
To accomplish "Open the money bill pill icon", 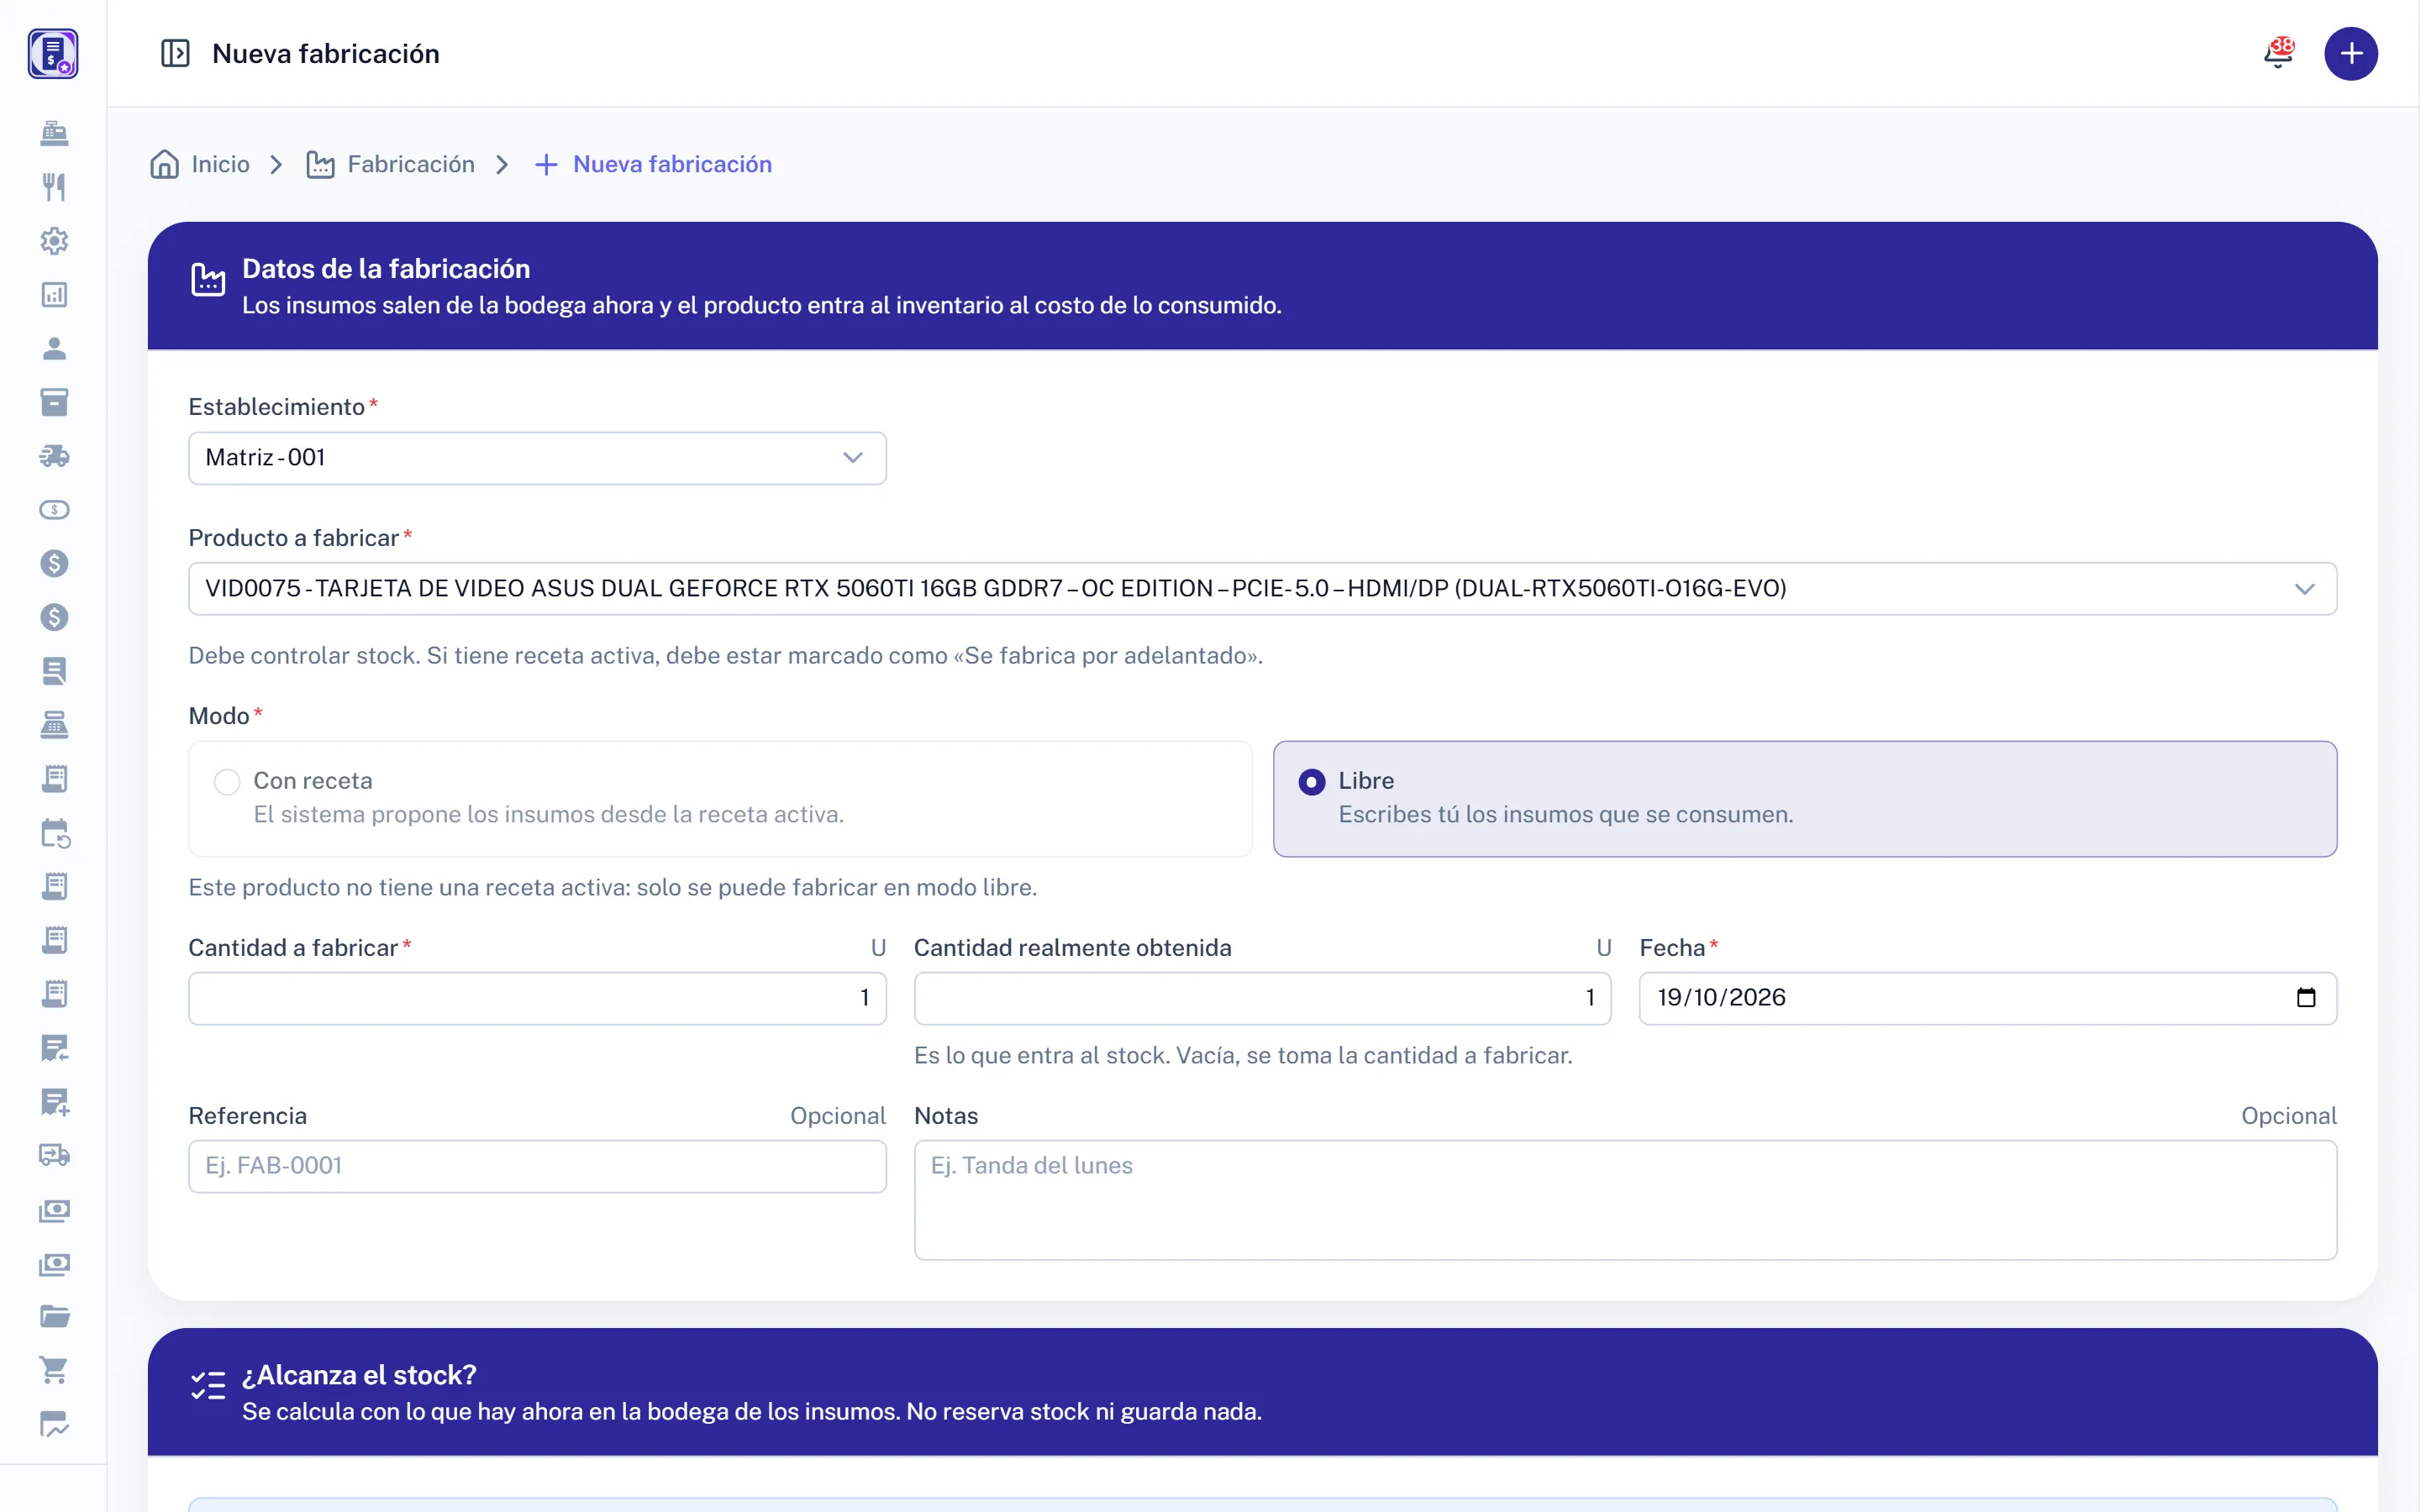I will (x=54, y=510).
